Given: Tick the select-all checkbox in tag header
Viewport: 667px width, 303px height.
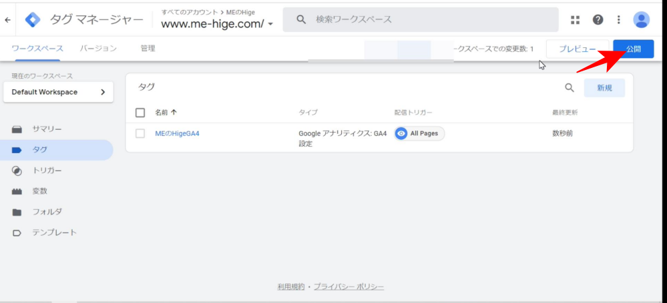Looking at the screenshot, I should click(x=140, y=113).
